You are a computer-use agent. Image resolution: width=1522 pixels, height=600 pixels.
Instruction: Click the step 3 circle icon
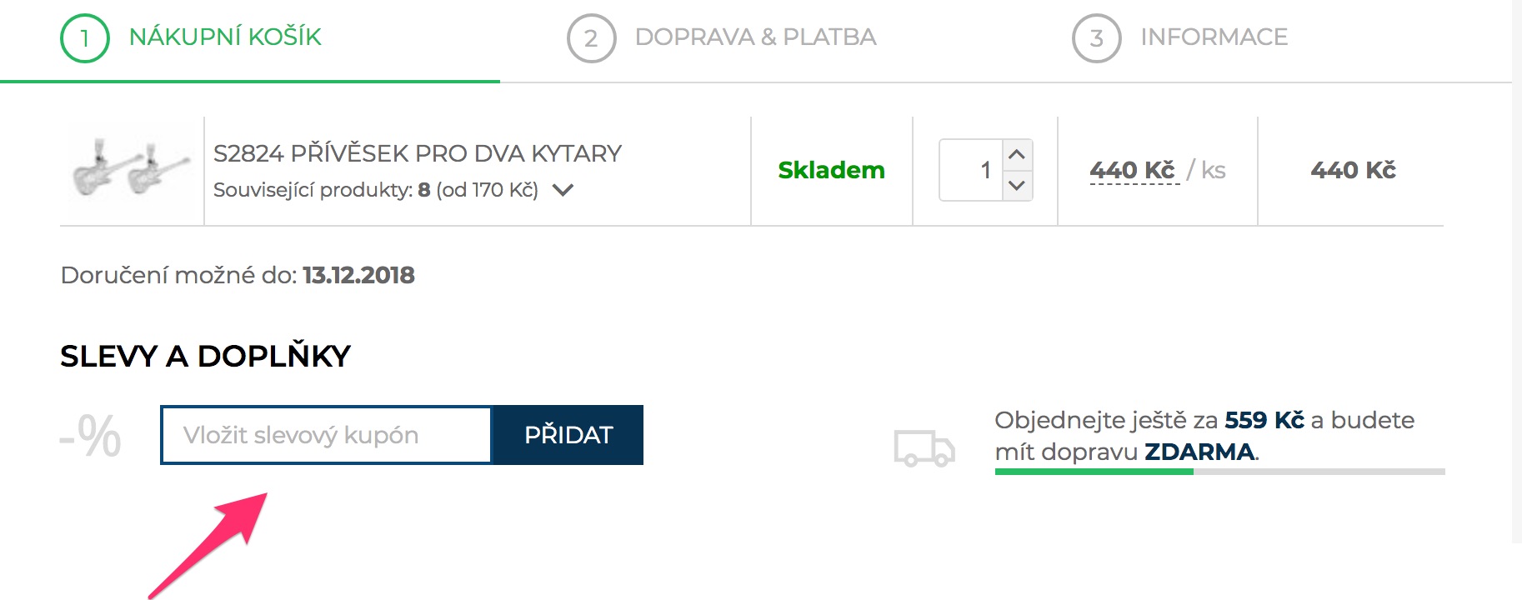pyautogui.click(x=1097, y=38)
